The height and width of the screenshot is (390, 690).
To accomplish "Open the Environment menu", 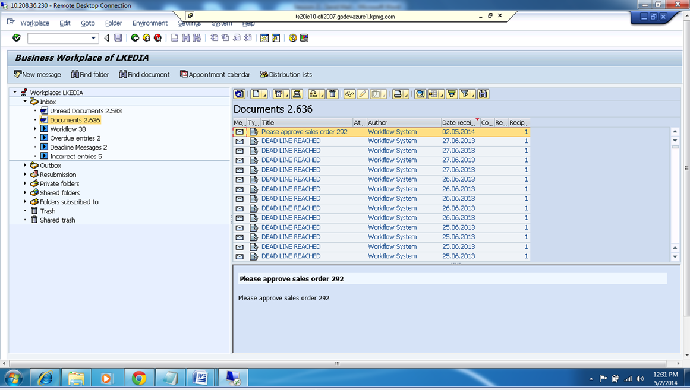I will [150, 23].
